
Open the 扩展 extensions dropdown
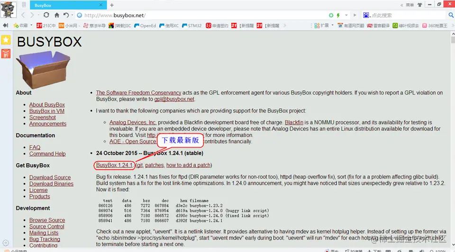coord(324,26)
